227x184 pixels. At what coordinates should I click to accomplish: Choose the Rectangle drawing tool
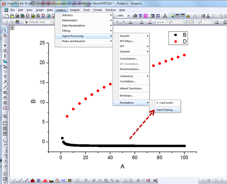5,92
